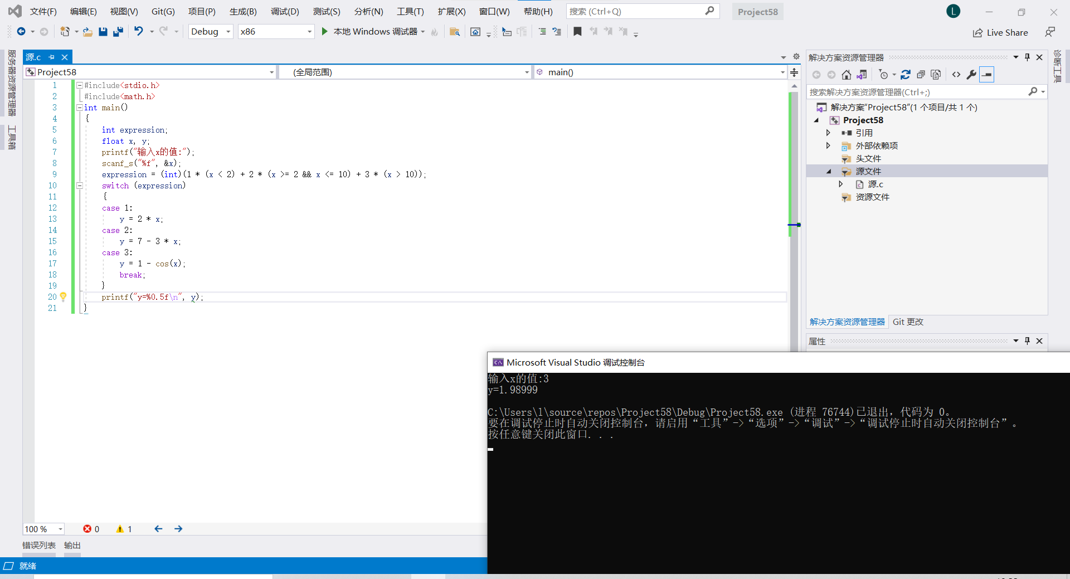Pin toggle on 源.c editor tab

52,57
